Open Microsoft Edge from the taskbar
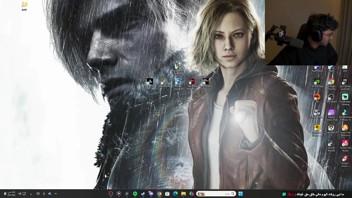 (x=175, y=194)
